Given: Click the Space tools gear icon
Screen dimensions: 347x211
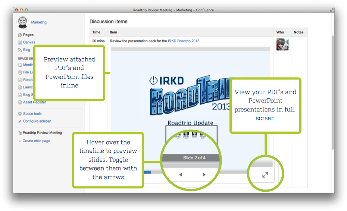Looking at the screenshot, I should click(x=20, y=114).
